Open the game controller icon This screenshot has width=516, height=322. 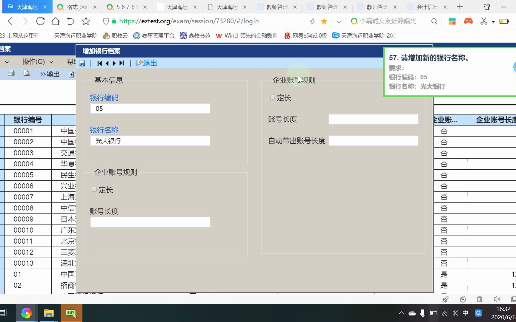coord(468,21)
